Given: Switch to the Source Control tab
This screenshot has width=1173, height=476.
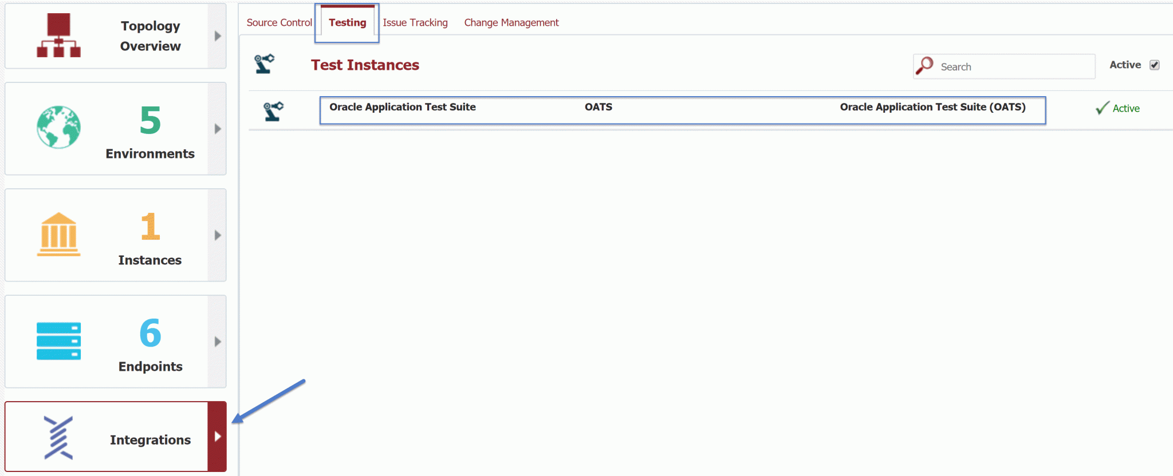Looking at the screenshot, I should tap(280, 22).
